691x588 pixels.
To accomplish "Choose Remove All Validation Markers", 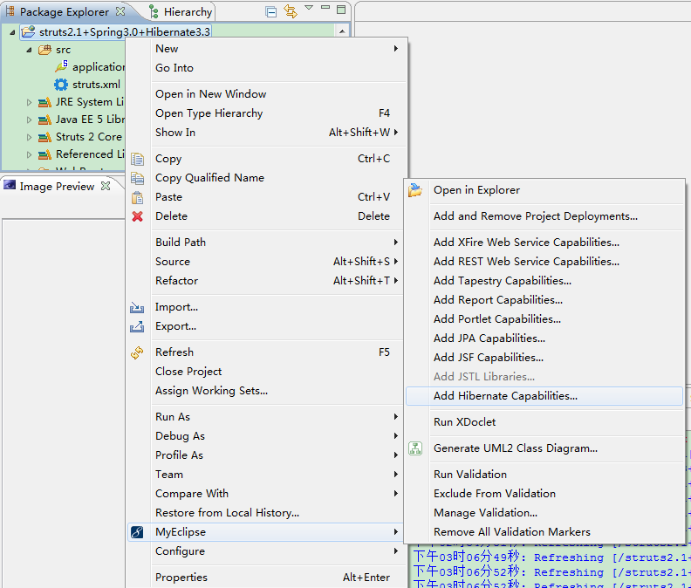I will coord(544,532).
